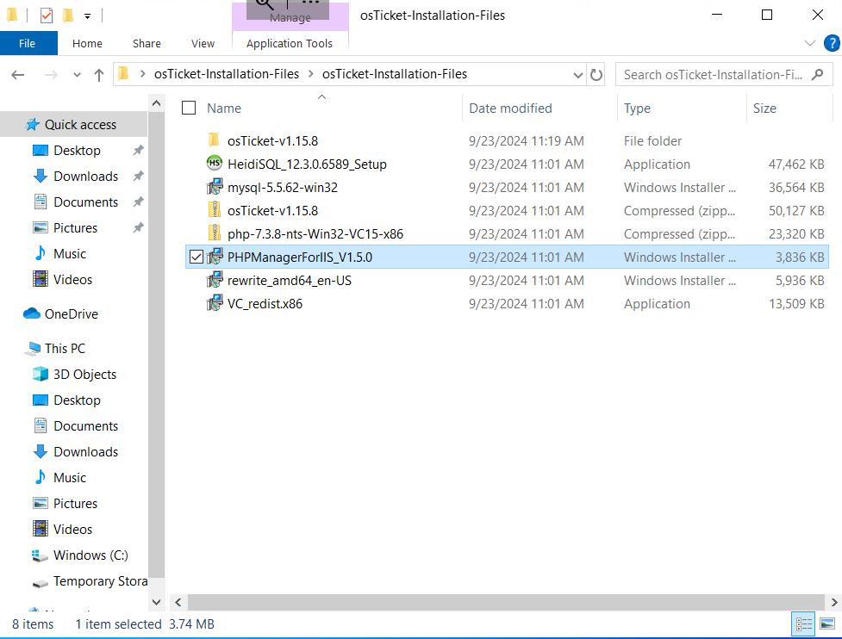Open pinned Downloads under Quick access
The height and width of the screenshot is (639, 842).
(x=85, y=176)
